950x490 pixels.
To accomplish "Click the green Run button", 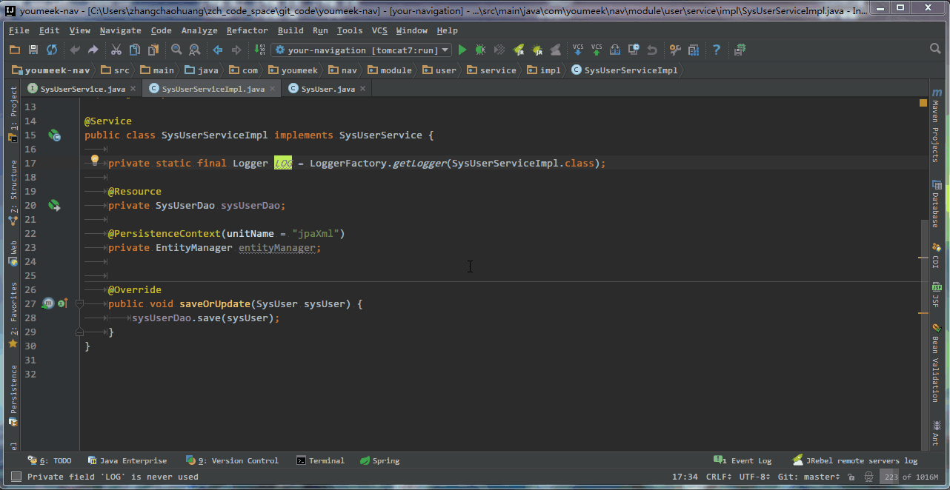I will click(x=462, y=50).
